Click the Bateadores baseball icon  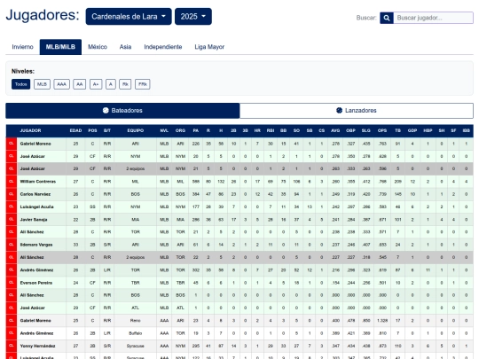pos(106,111)
